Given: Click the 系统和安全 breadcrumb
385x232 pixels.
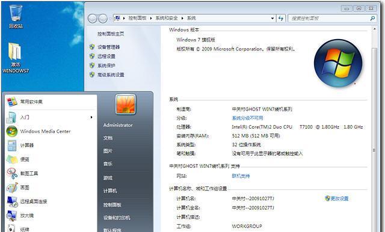Looking at the screenshot, I should [x=167, y=18].
